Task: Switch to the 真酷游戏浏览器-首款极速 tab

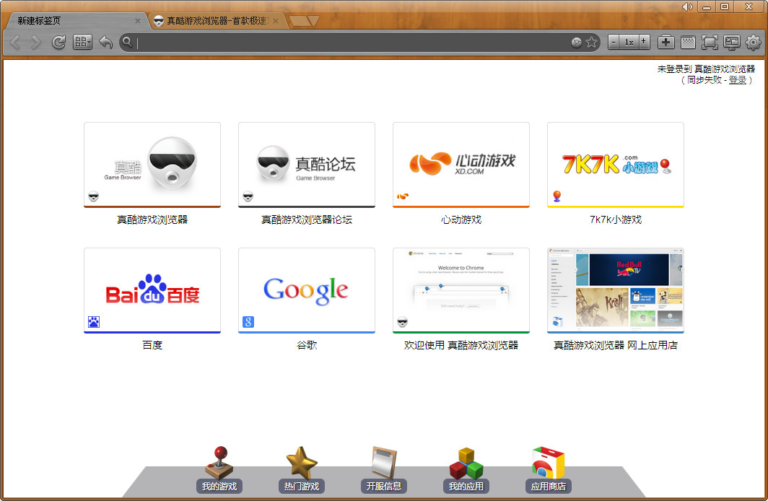Action: (216, 20)
